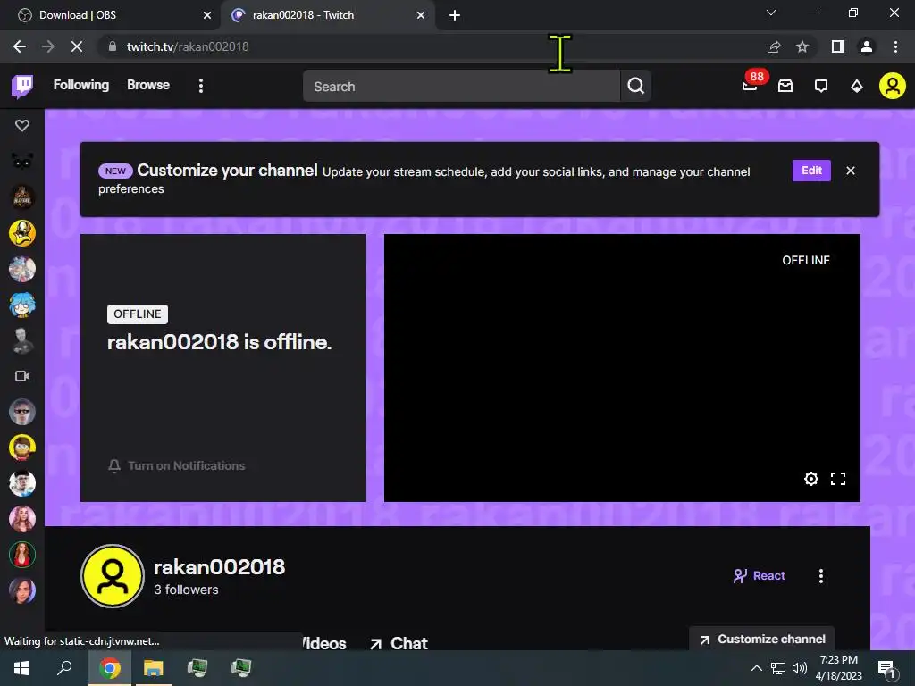The image size is (915, 686).
Task: Click the Browse nav link
Action: click(148, 85)
